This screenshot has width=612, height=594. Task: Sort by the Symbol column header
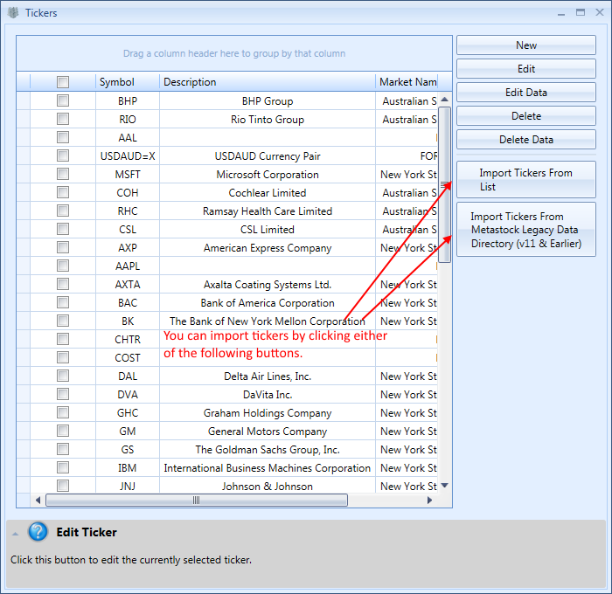(128, 82)
